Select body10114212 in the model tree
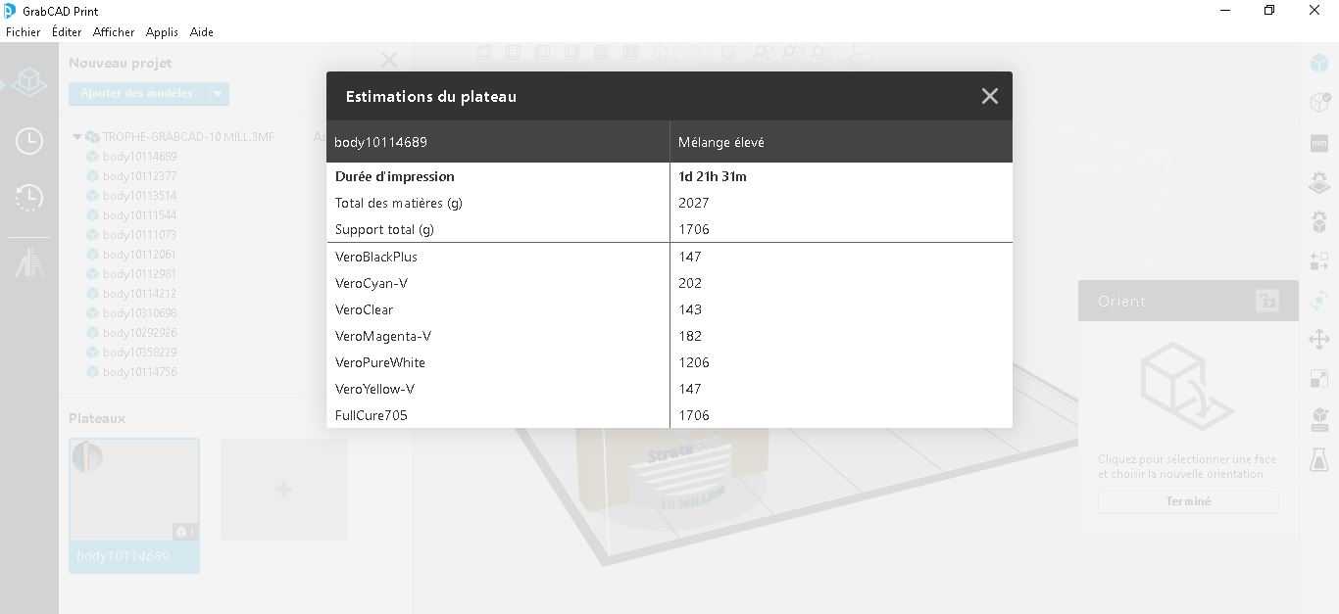1339x614 pixels. coord(139,294)
